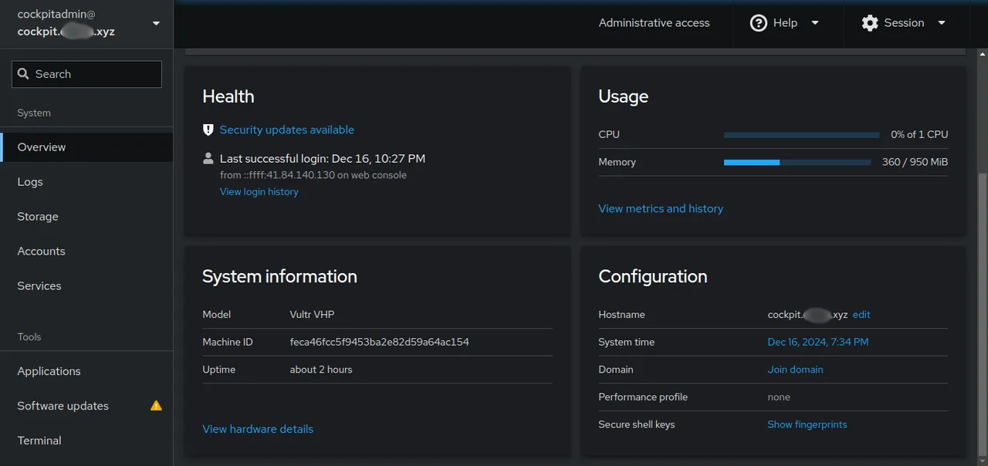Click the Memory usage progress bar
The width and height of the screenshot is (988, 466).
pyautogui.click(x=797, y=162)
